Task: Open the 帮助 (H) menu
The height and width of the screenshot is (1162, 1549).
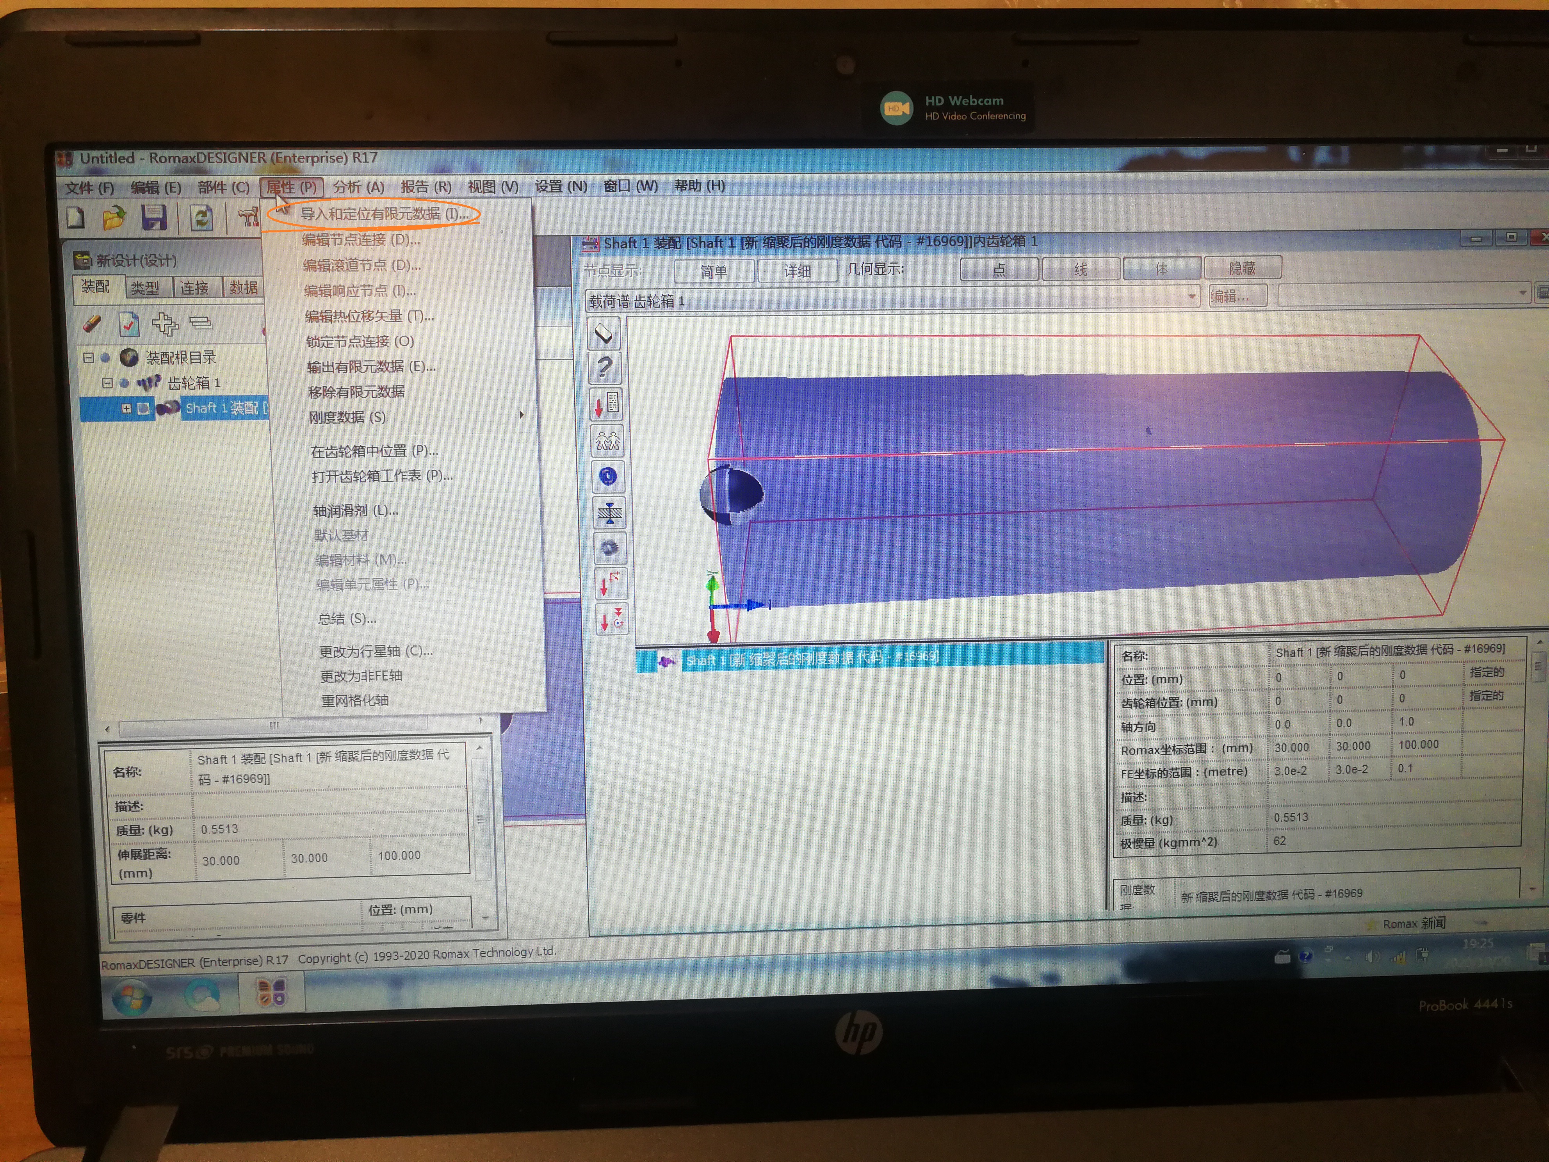Action: pyautogui.click(x=699, y=185)
